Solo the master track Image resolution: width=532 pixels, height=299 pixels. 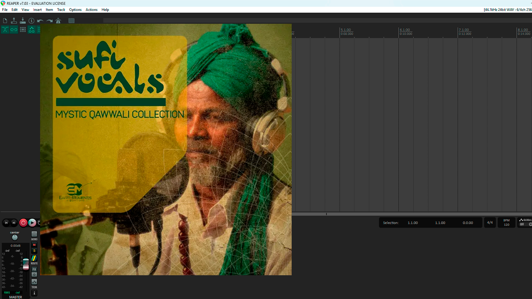pyautogui.click(x=34, y=251)
